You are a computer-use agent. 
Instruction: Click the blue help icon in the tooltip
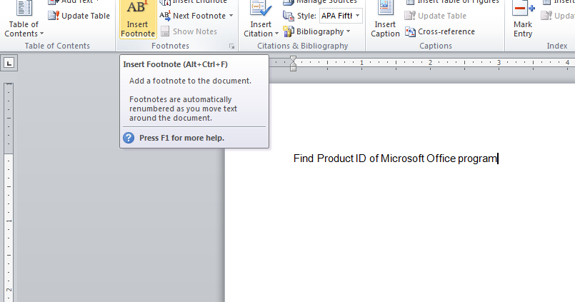(129, 138)
